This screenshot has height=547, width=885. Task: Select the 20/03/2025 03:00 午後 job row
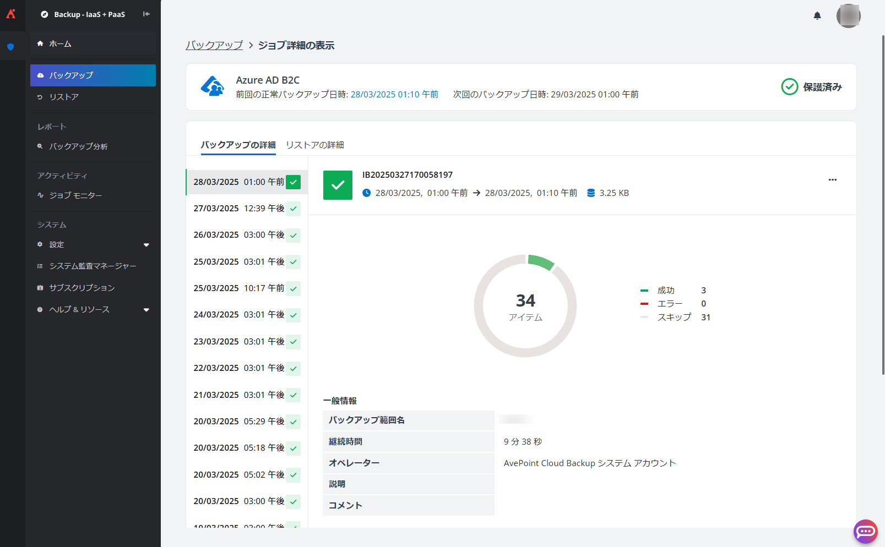tap(247, 501)
